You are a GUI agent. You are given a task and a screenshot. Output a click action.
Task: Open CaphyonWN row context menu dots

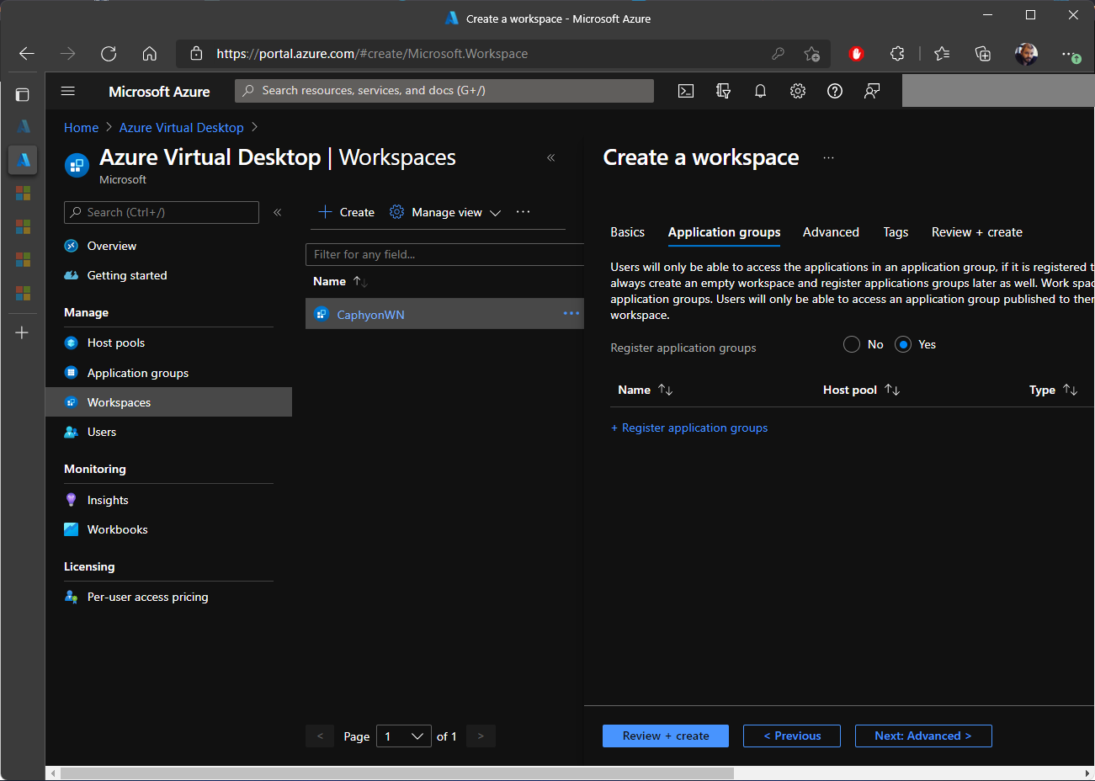pos(571,313)
